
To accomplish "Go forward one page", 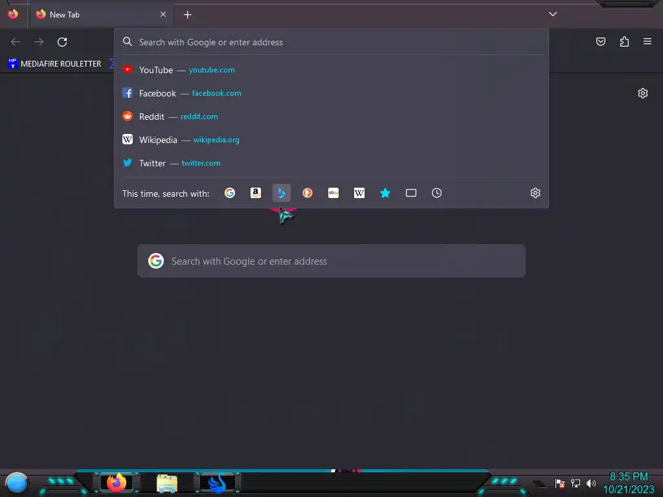I will (x=39, y=42).
